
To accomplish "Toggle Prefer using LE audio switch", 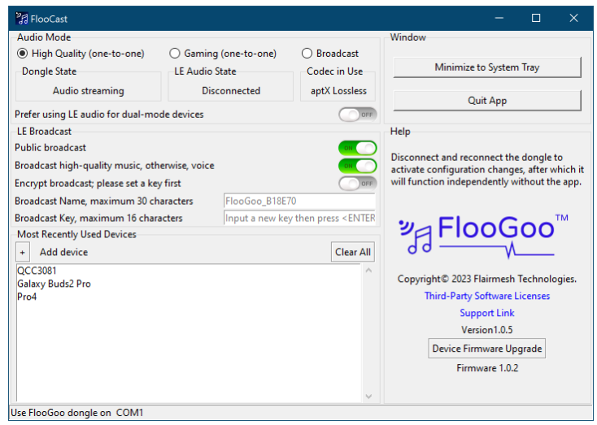I will pyautogui.click(x=358, y=115).
